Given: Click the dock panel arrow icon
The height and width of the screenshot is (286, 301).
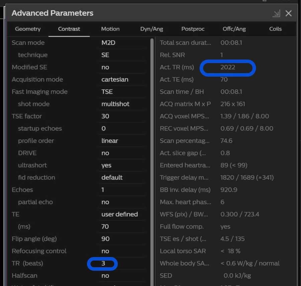Looking at the screenshot, I should coord(276,13).
